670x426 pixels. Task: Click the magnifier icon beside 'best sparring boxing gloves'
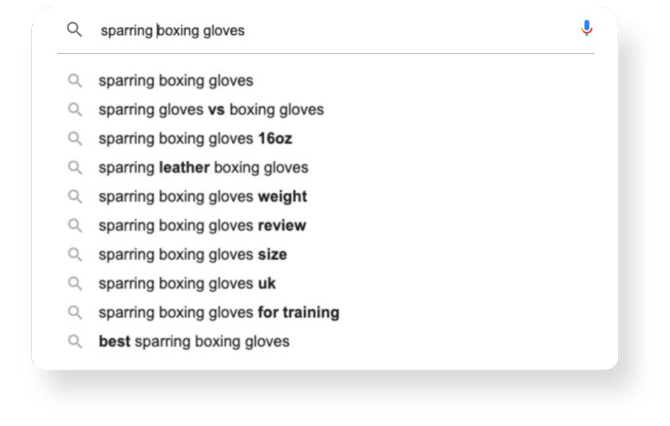pyautogui.click(x=75, y=341)
